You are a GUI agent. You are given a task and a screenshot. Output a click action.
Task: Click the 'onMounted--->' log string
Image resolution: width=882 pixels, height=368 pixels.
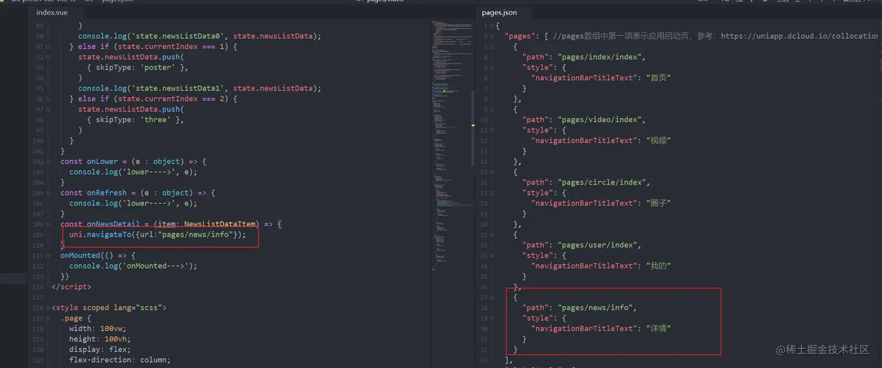pos(158,266)
